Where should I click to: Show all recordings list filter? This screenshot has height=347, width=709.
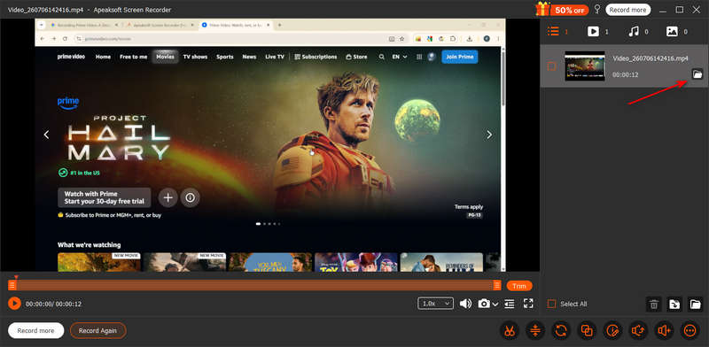click(x=553, y=31)
